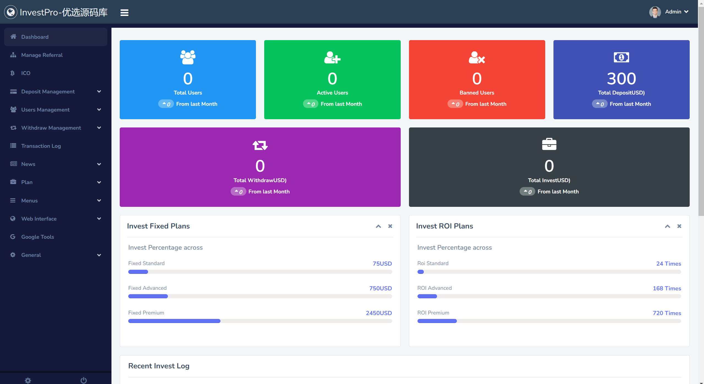The height and width of the screenshot is (384, 704).
Task: Click the Total Invest briefcase icon
Action: 549,144
